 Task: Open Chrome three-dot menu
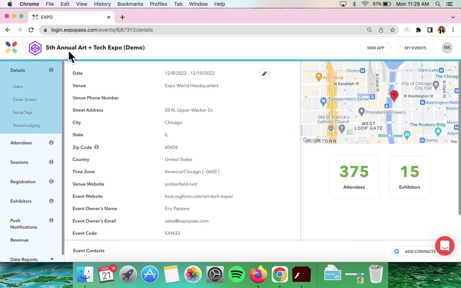(453, 30)
